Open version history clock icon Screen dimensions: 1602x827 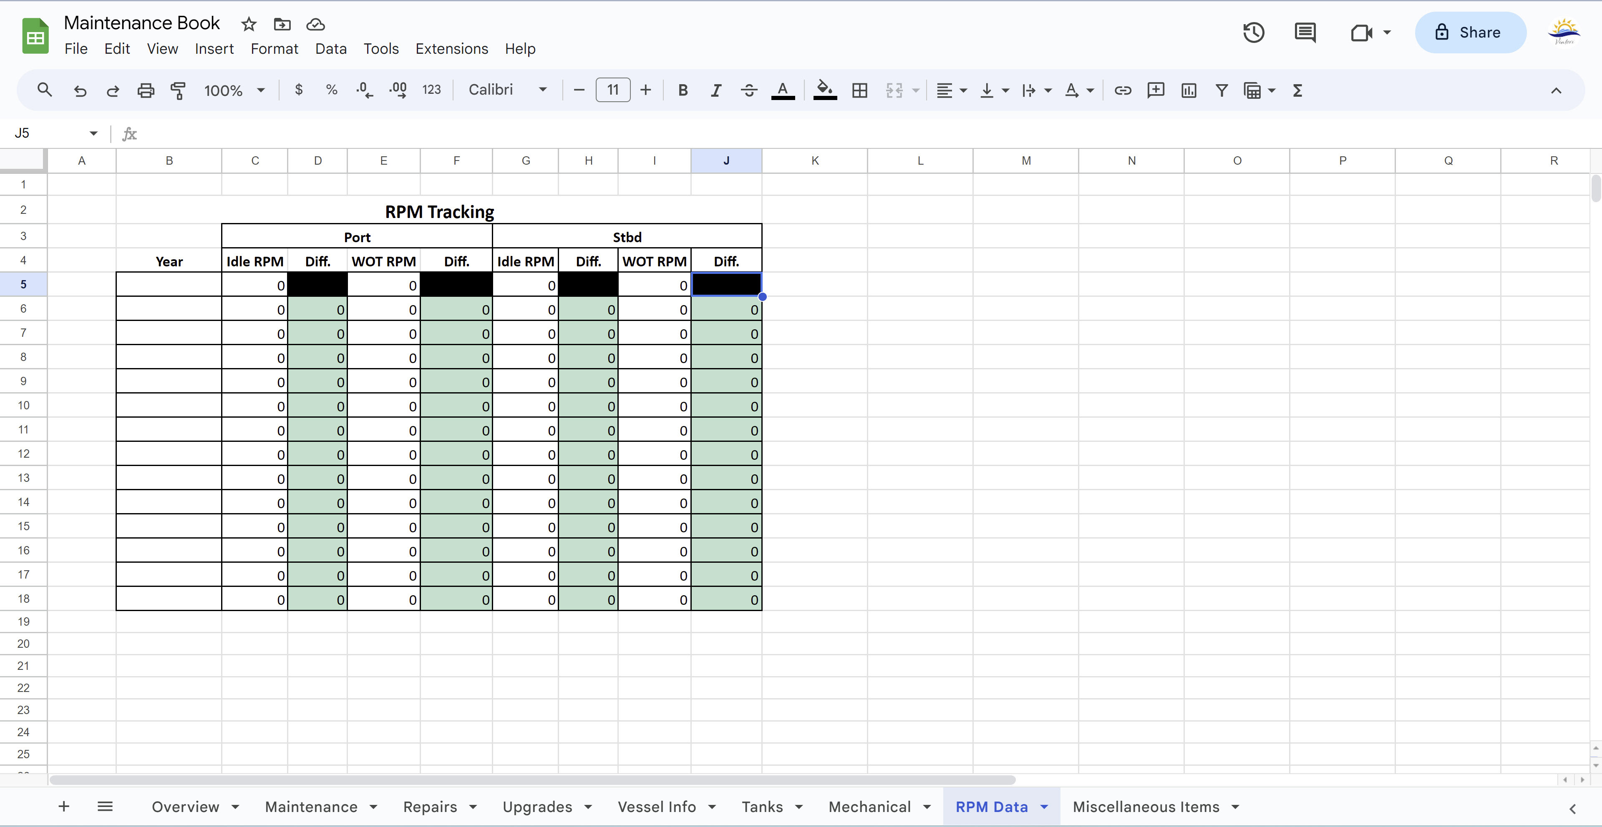pyautogui.click(x=1254, y=33)
